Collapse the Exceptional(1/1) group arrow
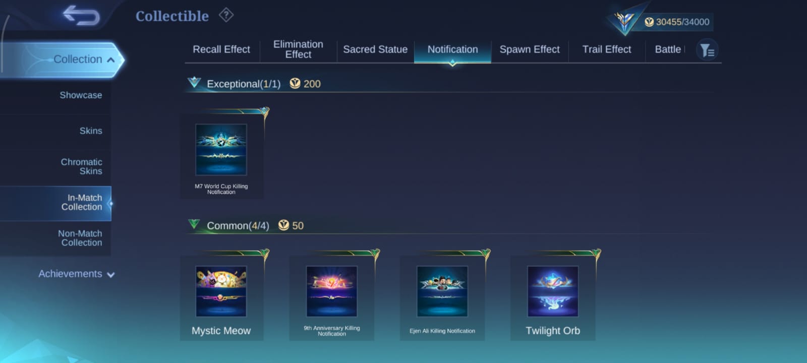This screenshot has height=363, width=807. click(194, 82)
